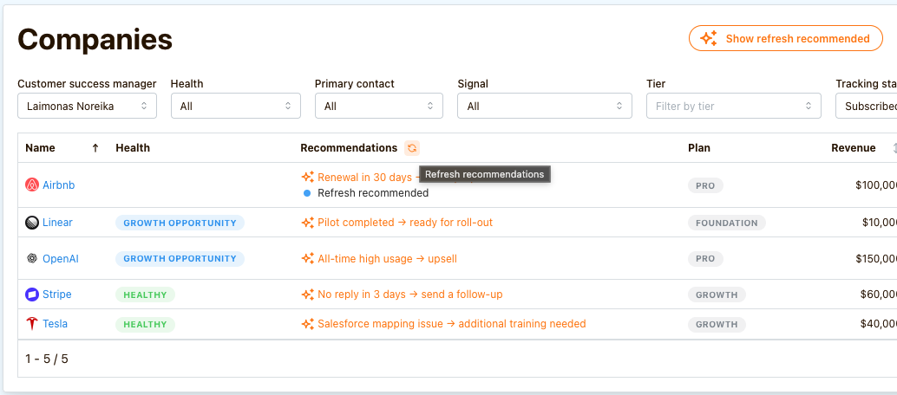Click sparkle icon beside Pilot completed recommendation
The height and width of the screenshot is (395, 897).
tap(307, 223)
